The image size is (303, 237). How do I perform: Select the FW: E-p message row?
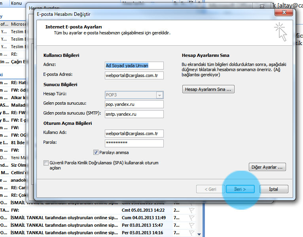pyautogui.click(x=13, y=120)
